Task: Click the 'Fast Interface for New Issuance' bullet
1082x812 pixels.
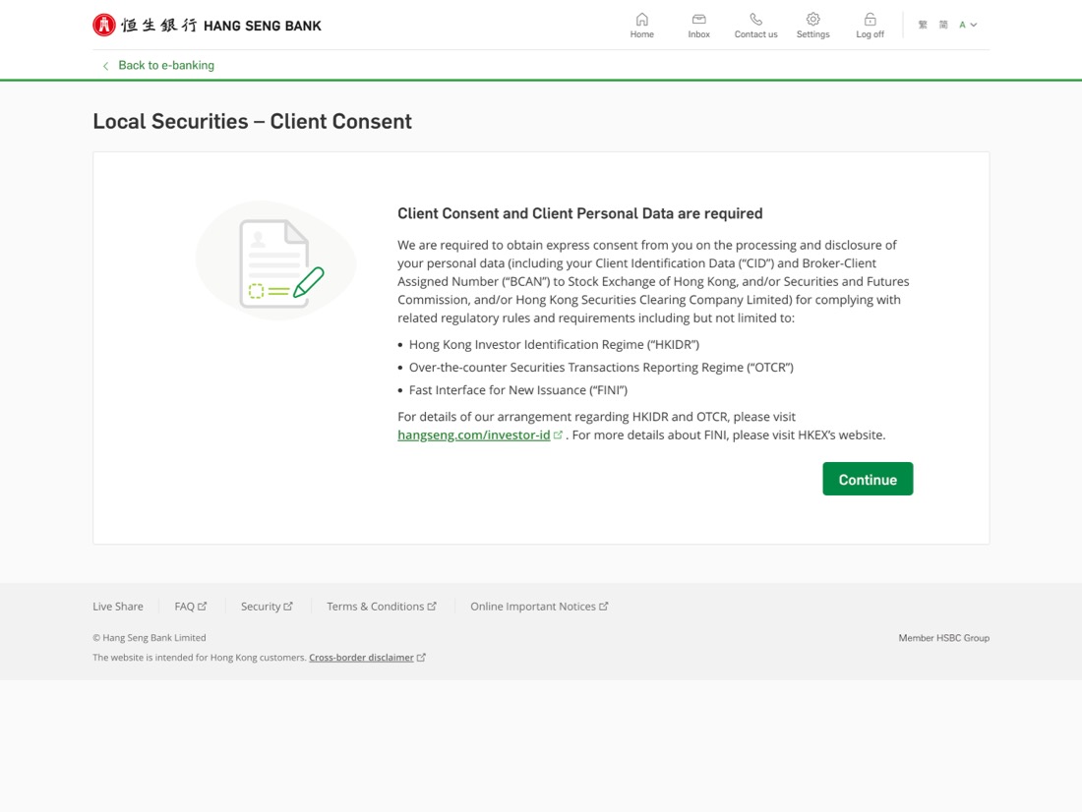Action: click(518, 390)
